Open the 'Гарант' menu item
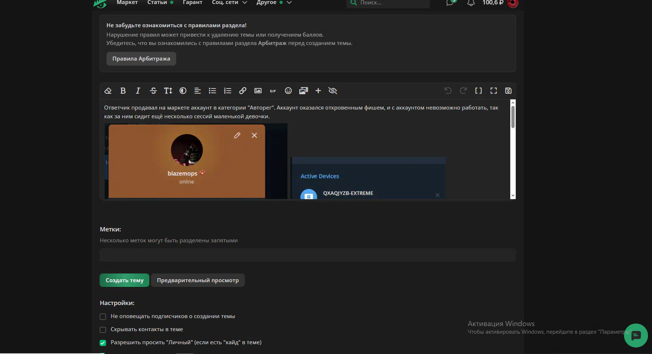 click(192, 3)
